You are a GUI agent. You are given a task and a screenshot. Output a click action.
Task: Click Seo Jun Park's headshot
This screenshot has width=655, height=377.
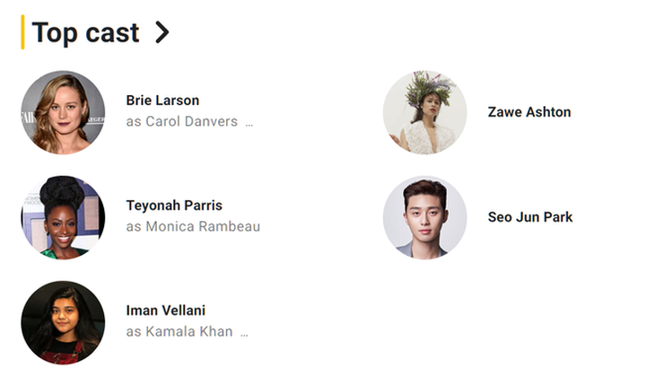click(424, 217)
